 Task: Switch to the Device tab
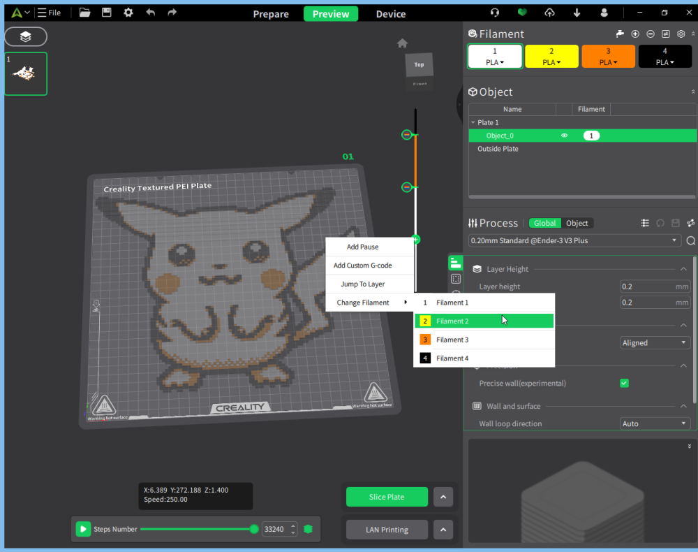click(x=391, y=14)
